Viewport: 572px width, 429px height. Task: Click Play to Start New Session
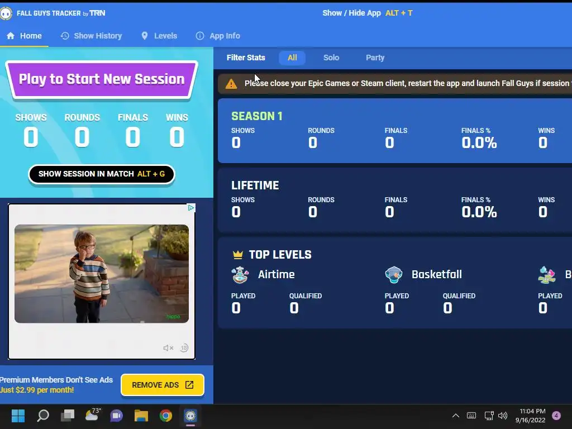coord(102,79)
